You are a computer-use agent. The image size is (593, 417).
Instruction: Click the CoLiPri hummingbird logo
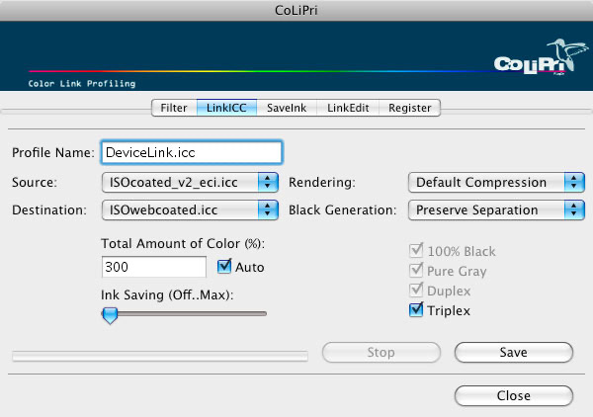[541, 56]
